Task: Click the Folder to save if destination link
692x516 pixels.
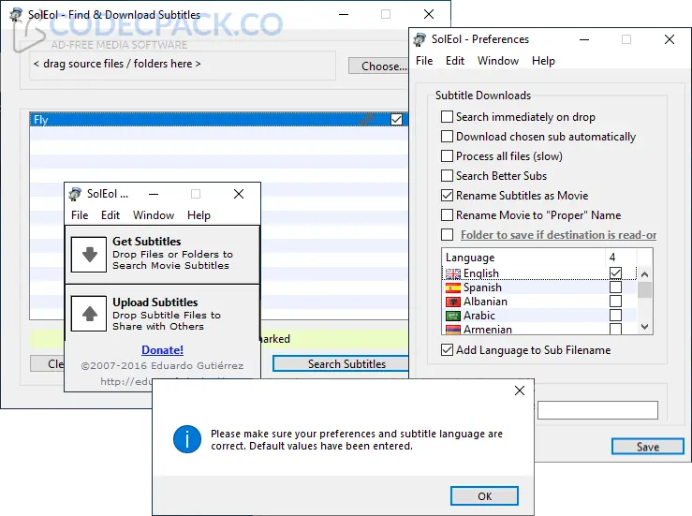Action: 559,235
